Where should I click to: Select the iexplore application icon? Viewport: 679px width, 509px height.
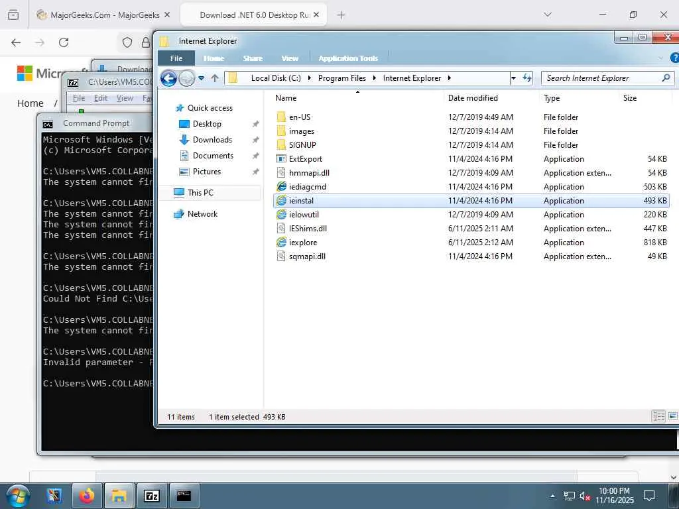281,243
